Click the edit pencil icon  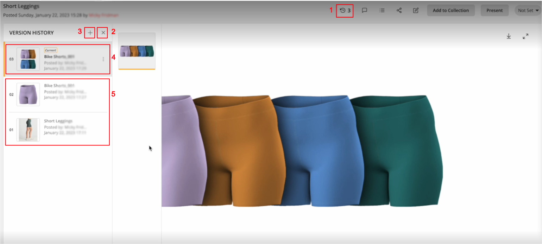click(x=416, y=11)
